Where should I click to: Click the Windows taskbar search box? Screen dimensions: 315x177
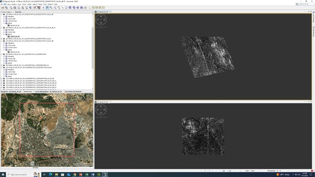click(19, 174)
